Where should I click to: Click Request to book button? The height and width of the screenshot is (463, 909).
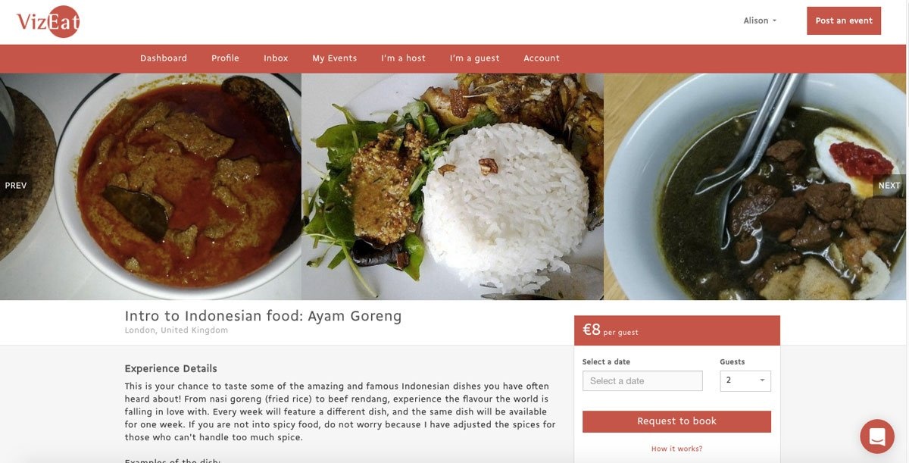pyautogui.click(x=676, y=421)
